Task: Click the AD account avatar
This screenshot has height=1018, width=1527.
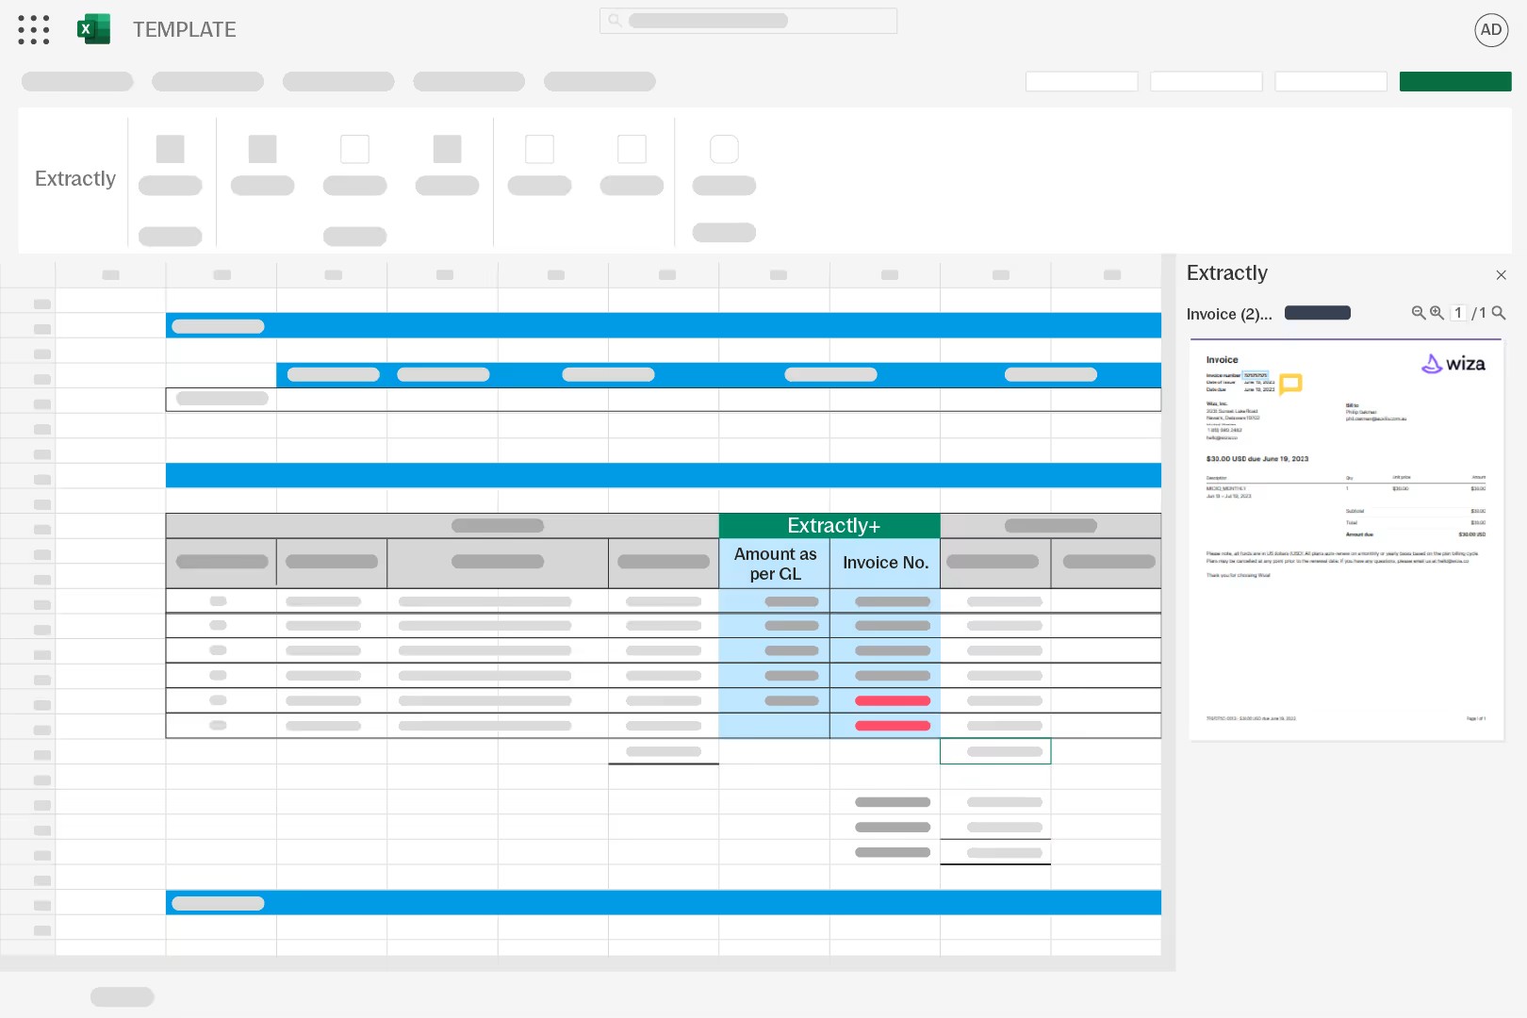Action: (1491, 29)
